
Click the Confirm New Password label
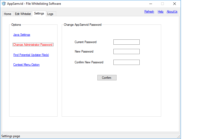pyautogui.click(x=89, y=62)
